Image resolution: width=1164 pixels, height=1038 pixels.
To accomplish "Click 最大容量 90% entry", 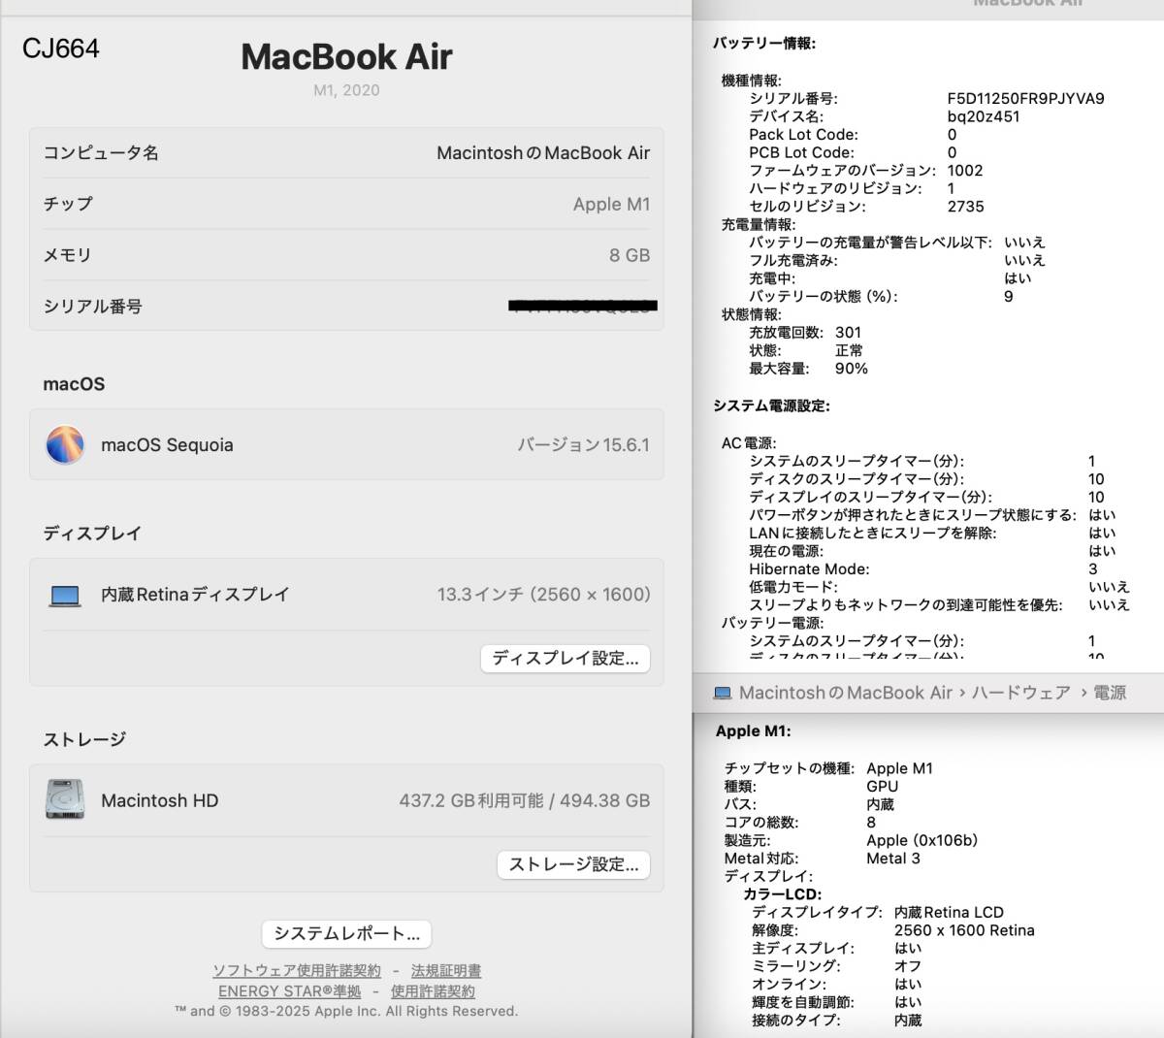I will 808,369.
